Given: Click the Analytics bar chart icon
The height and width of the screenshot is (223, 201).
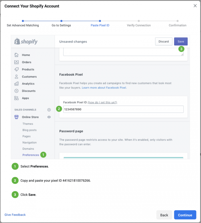Looking at the screenshot, I should 16,84.
